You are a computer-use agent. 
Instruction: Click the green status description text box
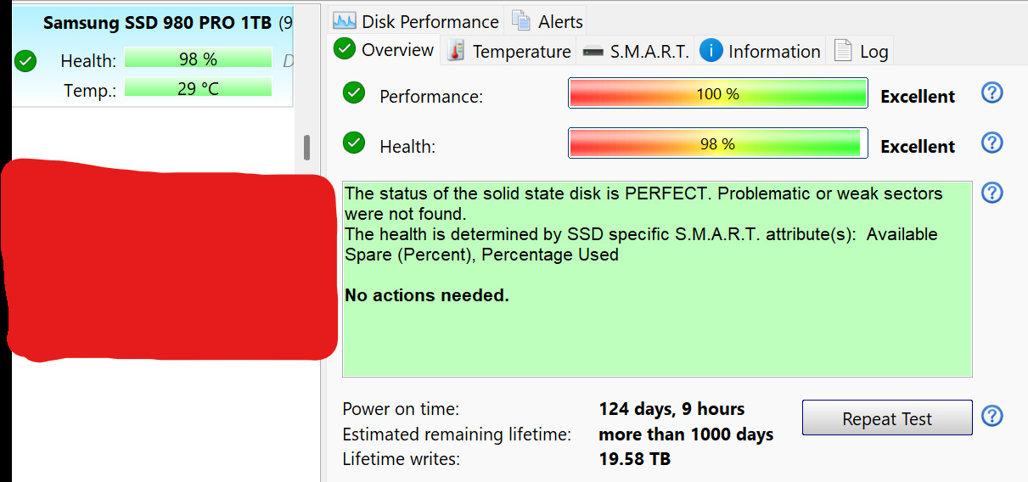point(656,331)
